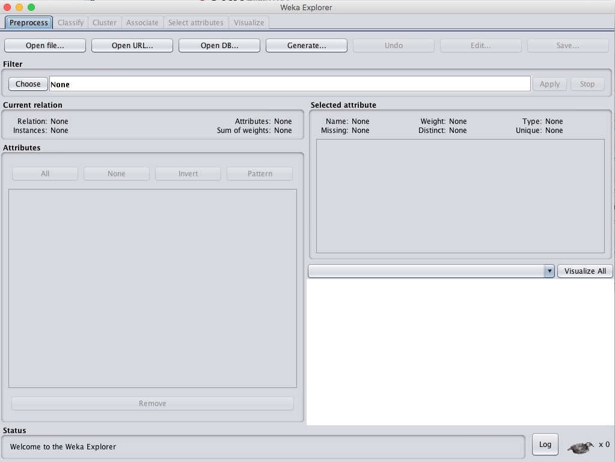Maximize the Weka Explorer window

click(x=31, y=7)
